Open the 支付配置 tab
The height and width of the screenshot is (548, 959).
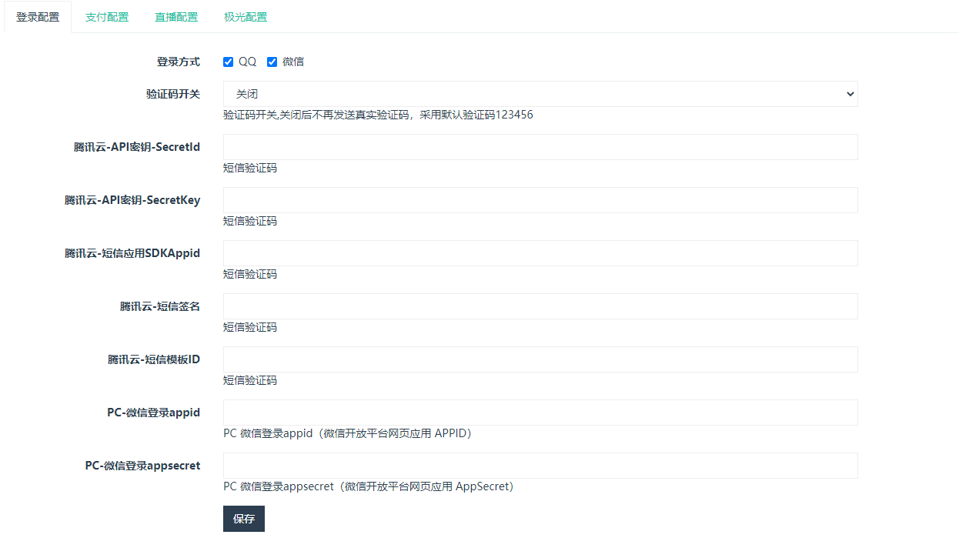click(x=107, y=17)
